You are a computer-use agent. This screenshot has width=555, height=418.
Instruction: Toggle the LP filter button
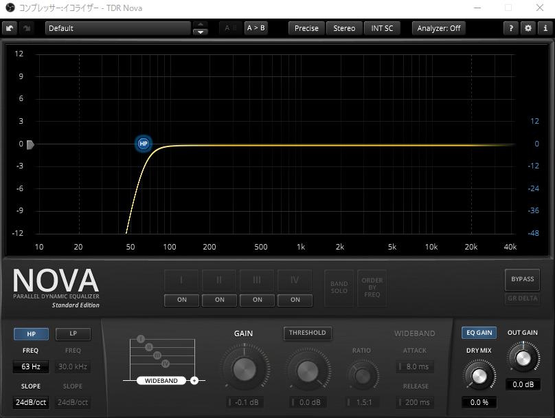pyautogui.click(x=73, y=333)
